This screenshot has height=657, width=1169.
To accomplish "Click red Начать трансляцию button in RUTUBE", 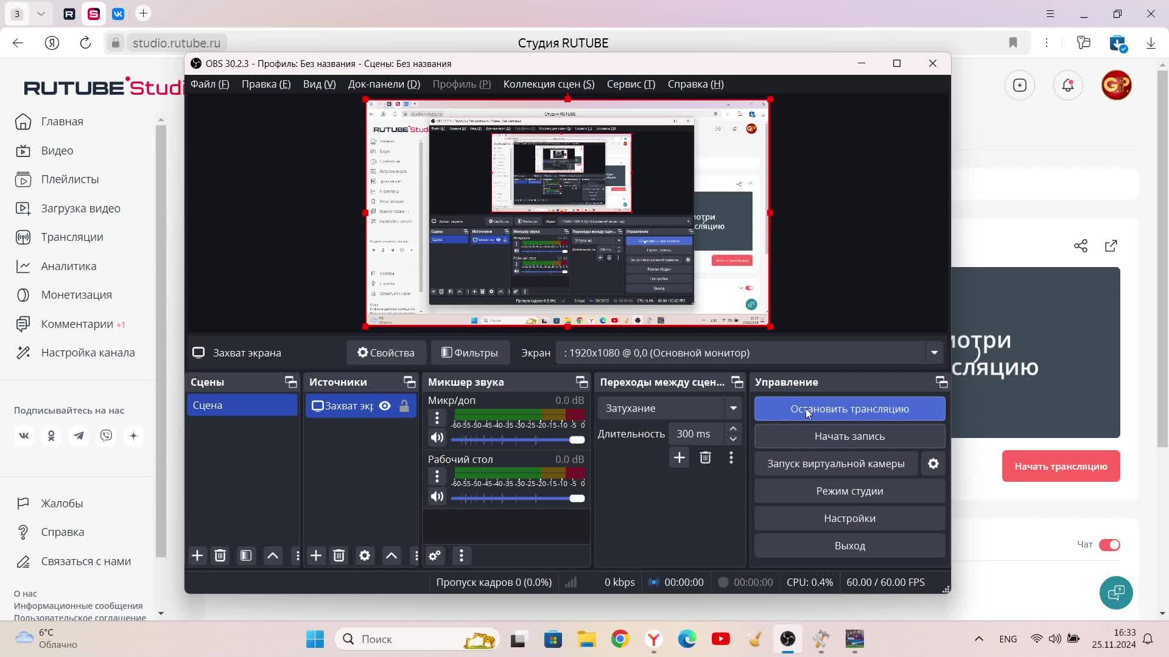I will click(1061, 466).
